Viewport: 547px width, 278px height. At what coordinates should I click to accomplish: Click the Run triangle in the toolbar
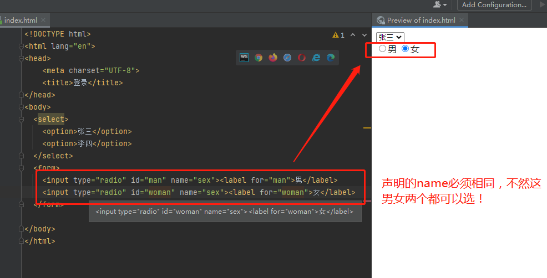[x=543, y=4]
